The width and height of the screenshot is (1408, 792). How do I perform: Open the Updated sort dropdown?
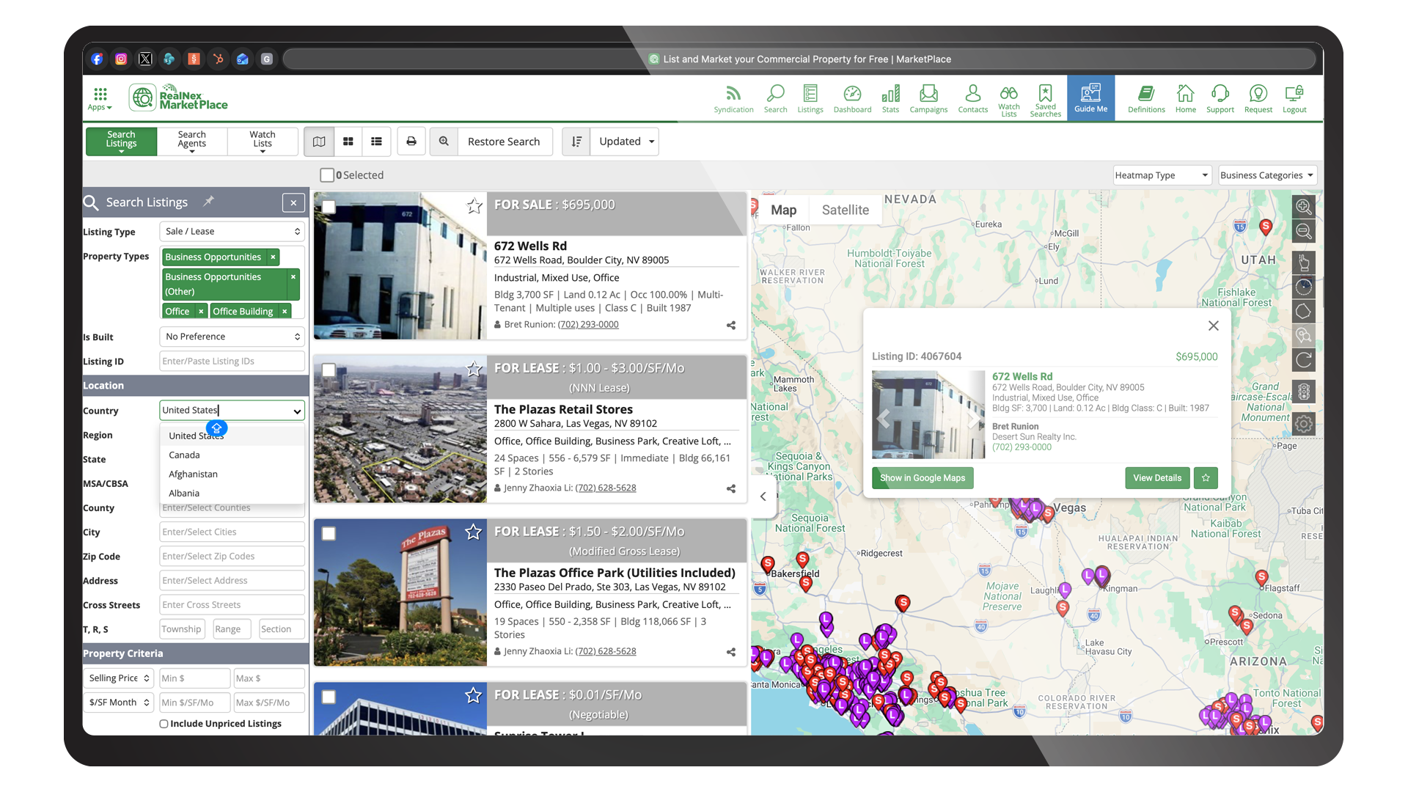(626, 142)
